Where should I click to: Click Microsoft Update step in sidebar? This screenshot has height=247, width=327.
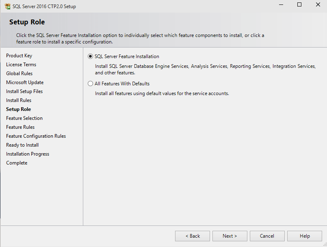click(25, 82)
